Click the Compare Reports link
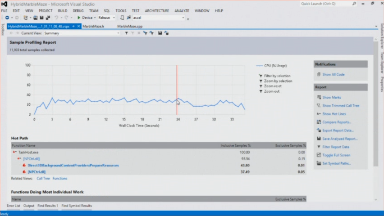This screenshot has height=216, width=384. 337,122
